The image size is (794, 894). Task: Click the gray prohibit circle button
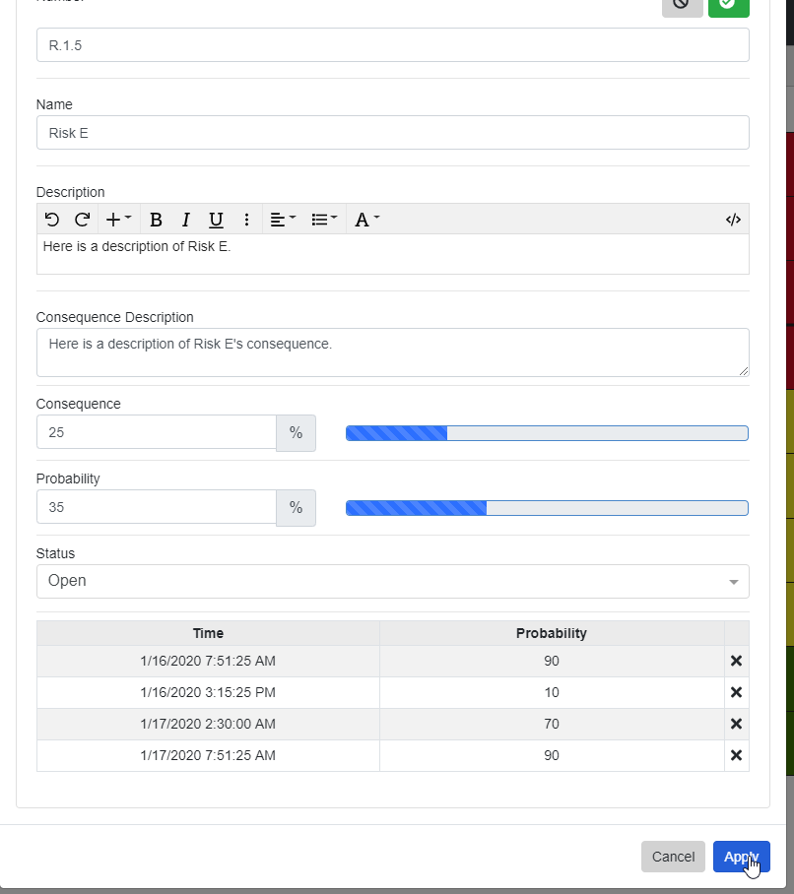coord(682,5)
